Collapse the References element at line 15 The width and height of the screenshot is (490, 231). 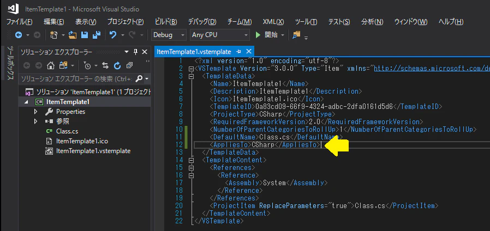(x=191, y=168)
